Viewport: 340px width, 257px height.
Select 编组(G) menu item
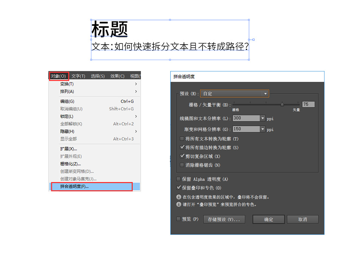pos(94,101)
